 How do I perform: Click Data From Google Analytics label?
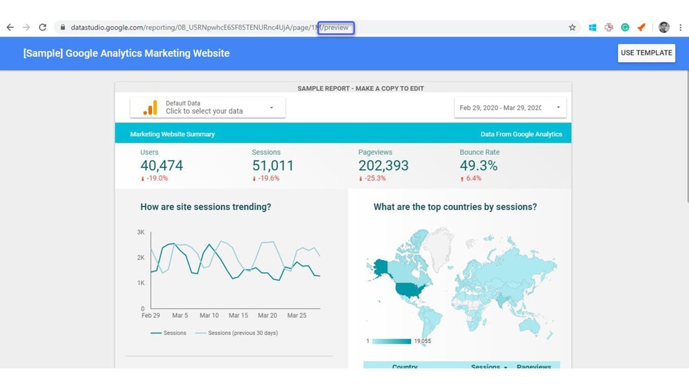[x=521, y=134]
